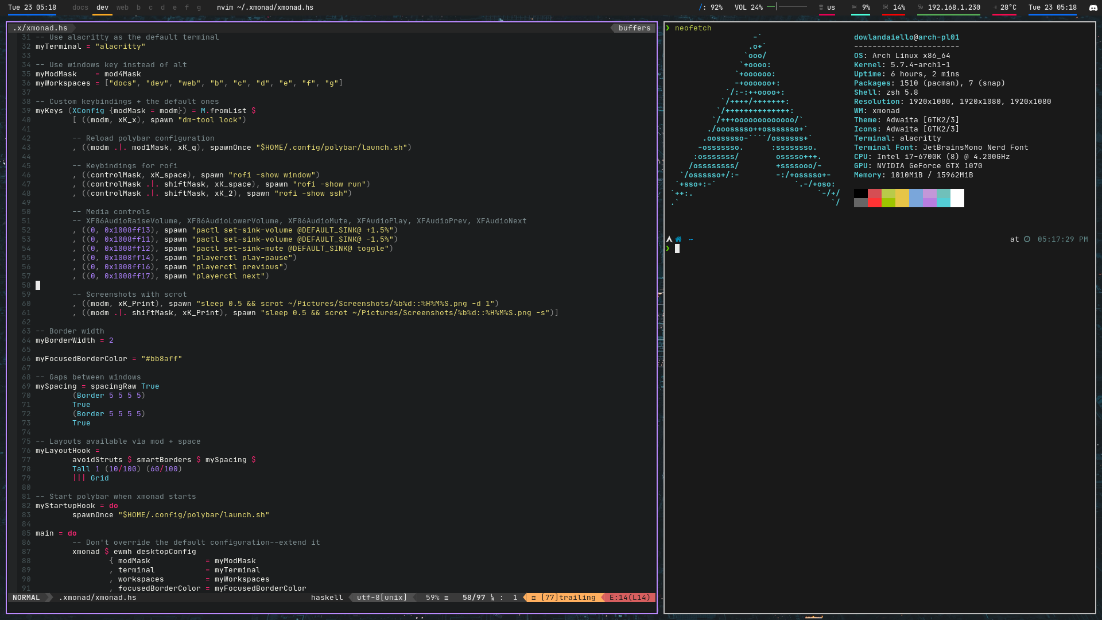Click the 'dm-tool lock' string

[x=209, y=120]
